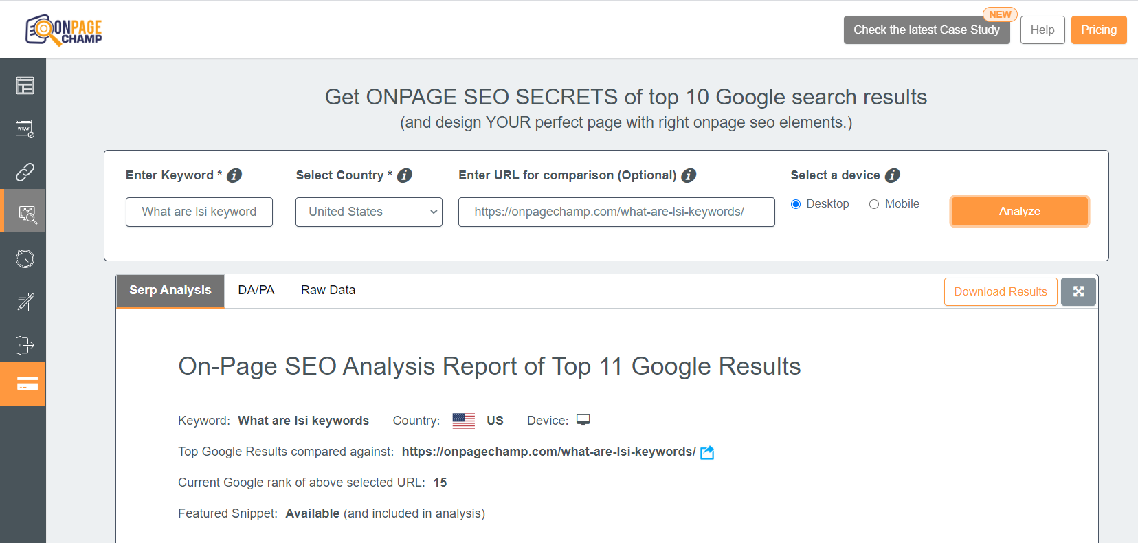1138x543 pixels.
Task: Click the logout icon in the sidebar
Action: click(x=23, y=344)
